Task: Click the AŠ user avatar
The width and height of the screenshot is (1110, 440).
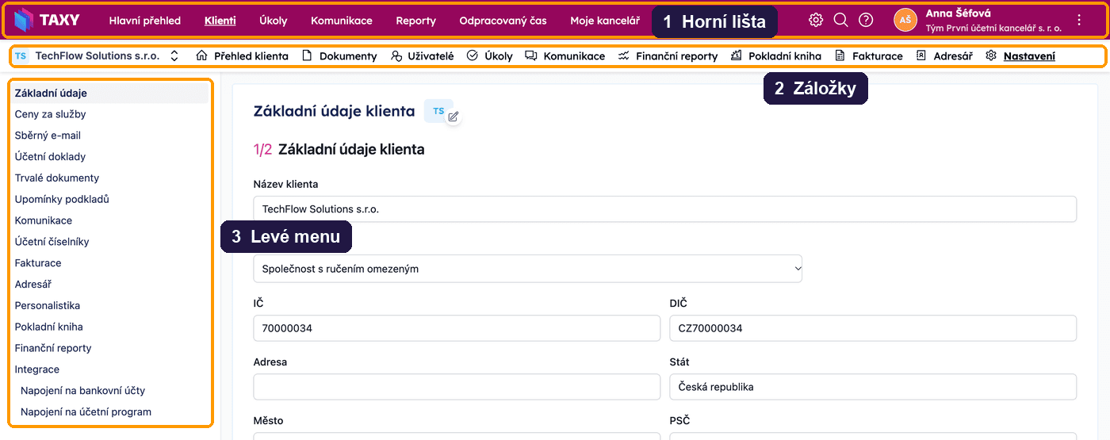Action: click(905, 20)
